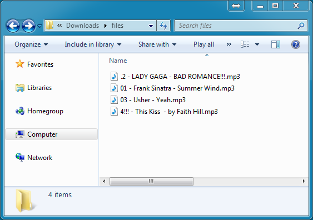Click the double-arrow button in title bar

coord(236,6)
